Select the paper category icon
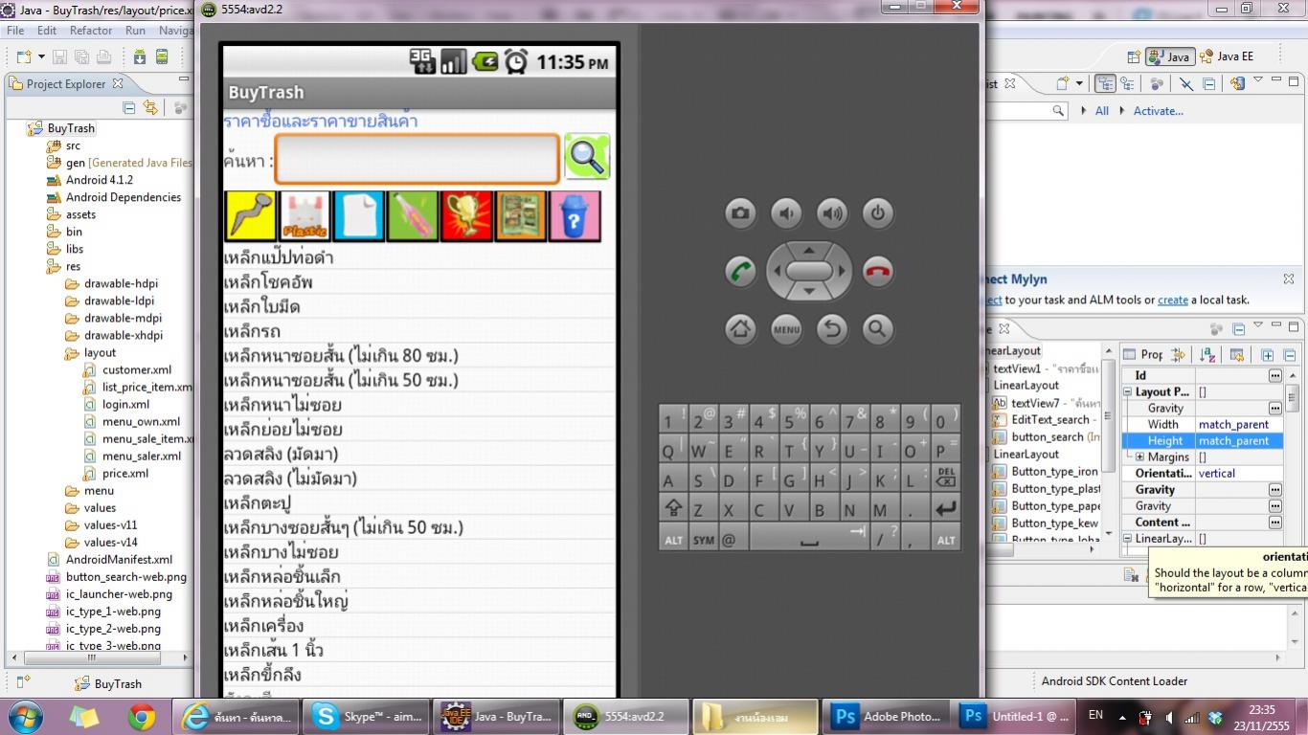This screenshot has height=735, width=1308. pyautogui.click(x=359, y=216)
